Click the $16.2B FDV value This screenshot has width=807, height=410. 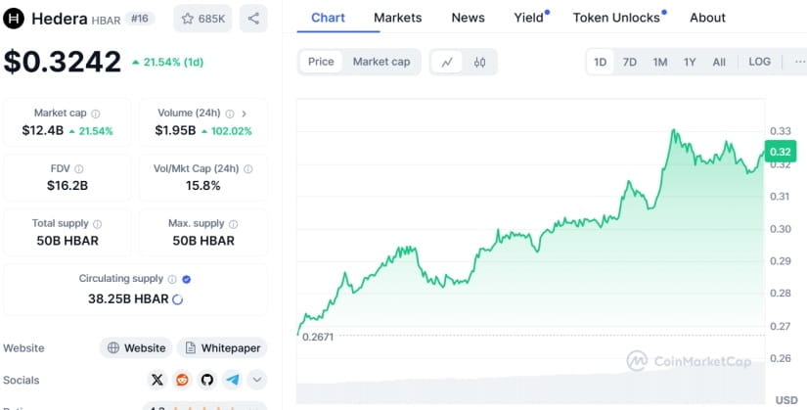[67, 185]
